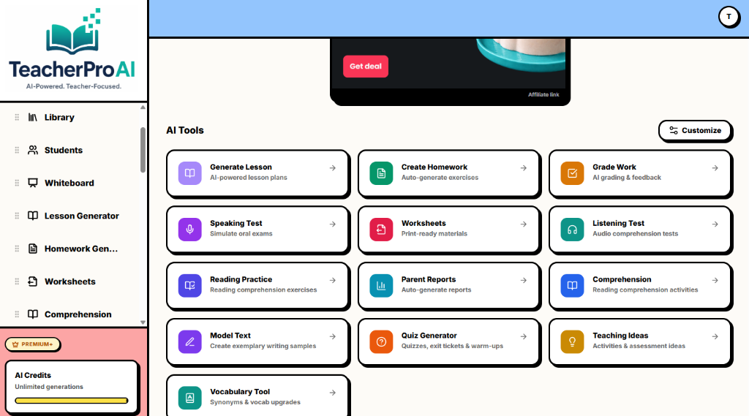Click the "Audio comprehension tests" text
Screen dimensions: 749x416
tap(635, 233)
